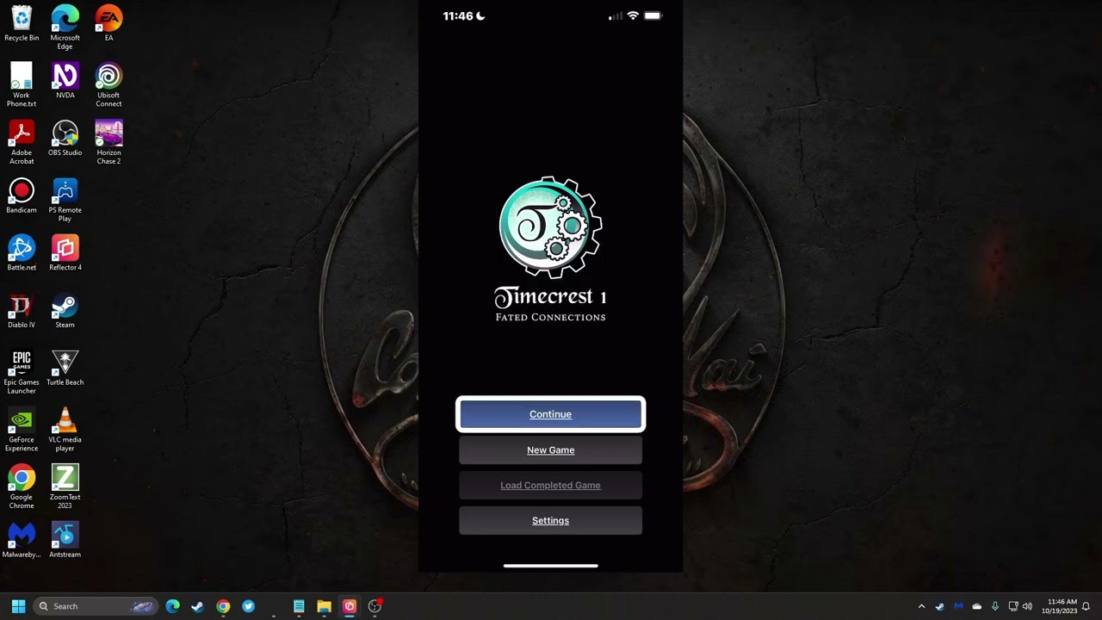
Task: Open the Twitter app from the taskbar
Action: click(248, 606)
